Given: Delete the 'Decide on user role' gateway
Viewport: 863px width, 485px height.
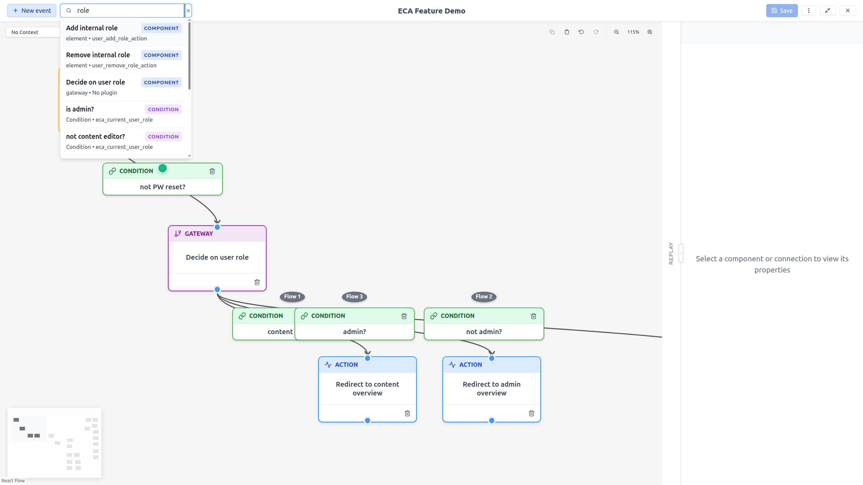Looking at the screenshot, I should tap(257, 282).
